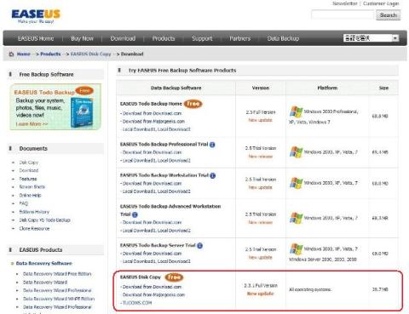Click EASEUS Disk Copy product title

(141, 277)
